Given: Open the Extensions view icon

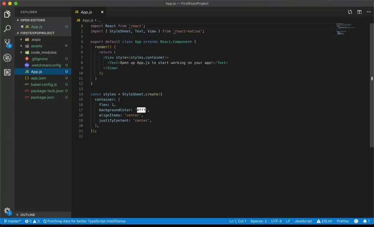Looking at the screenshot, I should pyautogui.click(x=7, y=72).
